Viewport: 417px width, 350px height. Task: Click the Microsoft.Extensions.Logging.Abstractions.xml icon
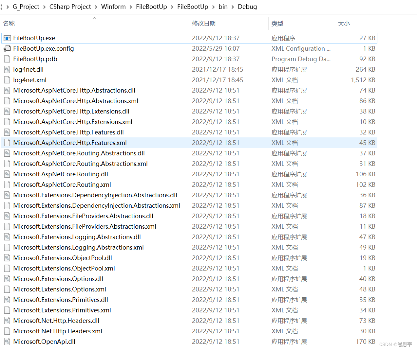(x=7, y=248)
